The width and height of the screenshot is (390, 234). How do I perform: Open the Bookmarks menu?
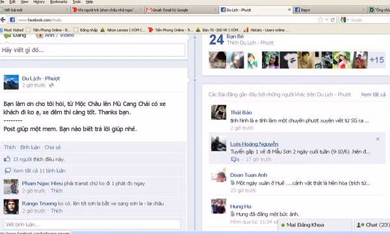point(58,2)
